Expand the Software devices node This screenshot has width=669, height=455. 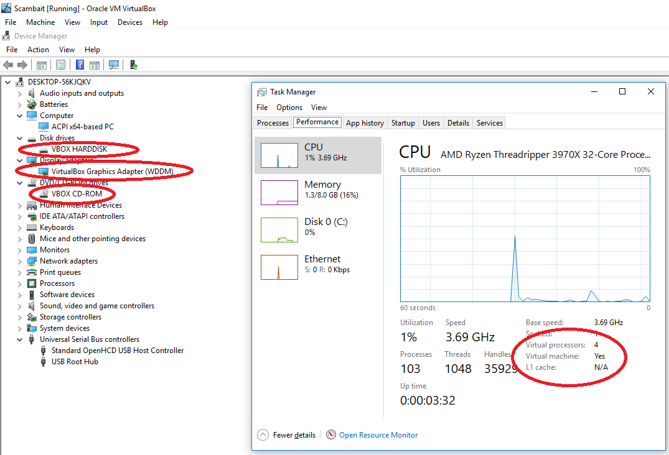pyautogui.click(x=20, y=295)
